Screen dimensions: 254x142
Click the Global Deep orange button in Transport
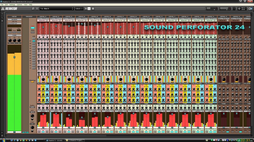(x=33, y=82)
